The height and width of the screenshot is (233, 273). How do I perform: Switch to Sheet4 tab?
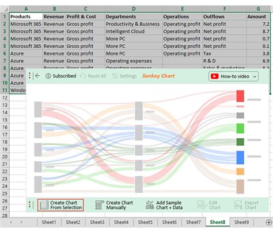tap(121, 222)
